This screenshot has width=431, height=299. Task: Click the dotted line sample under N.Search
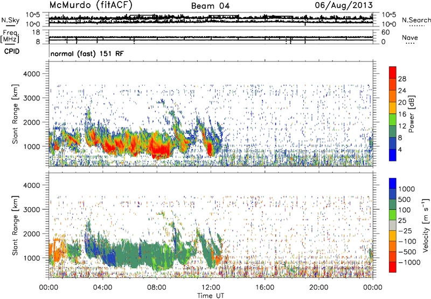417,26
